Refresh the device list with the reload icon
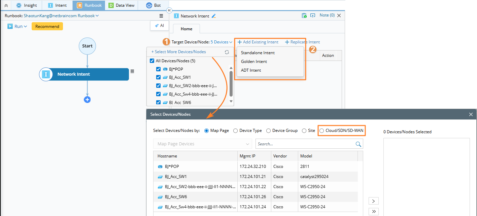This screenshot has height=216, width=477. pyautogui.click(x=227, y=52)
